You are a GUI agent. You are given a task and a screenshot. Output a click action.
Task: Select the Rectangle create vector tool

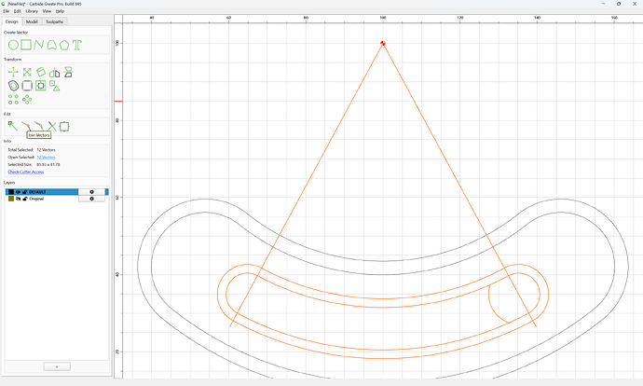pyautogui.click(x=26, y=45)
